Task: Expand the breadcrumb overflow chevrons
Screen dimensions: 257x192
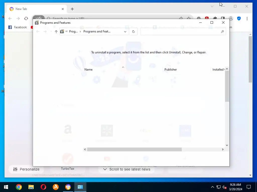Action: coord(66,31)
